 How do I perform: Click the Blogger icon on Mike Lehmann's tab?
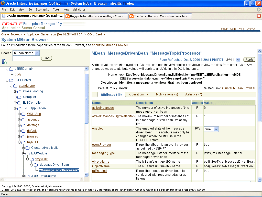[68, 16]
